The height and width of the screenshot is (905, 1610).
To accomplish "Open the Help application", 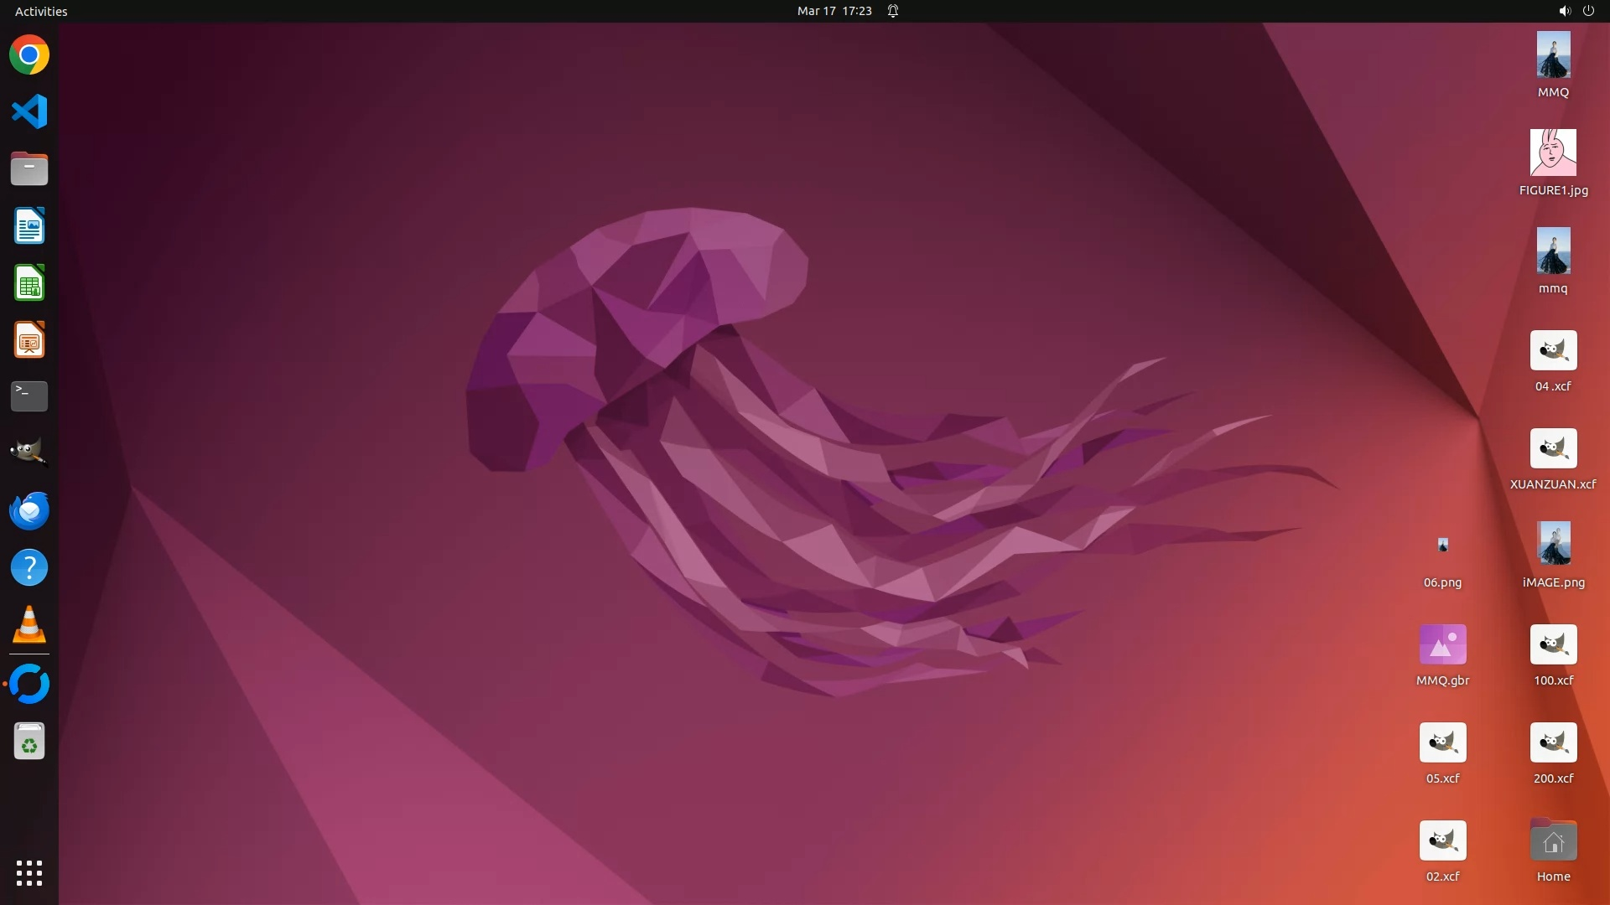I will pyautogui.click(x=29, y=567).
